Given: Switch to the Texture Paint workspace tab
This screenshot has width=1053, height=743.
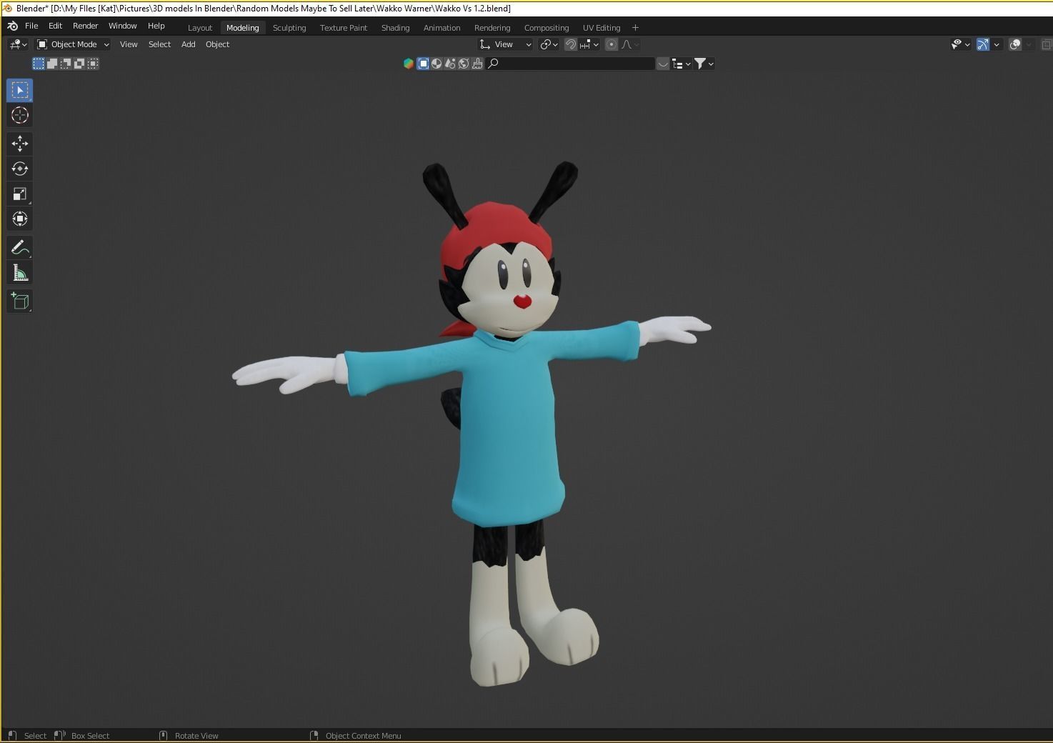Looking at the screenshot, I should pos(344,28).
